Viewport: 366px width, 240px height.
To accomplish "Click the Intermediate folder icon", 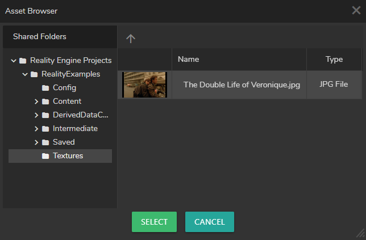I will coord(45,129).
